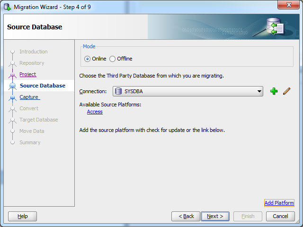This screenshot has width=303, height=227.
Task: Click the database icon in the Connection field
Action: click(x=118, y=91)
